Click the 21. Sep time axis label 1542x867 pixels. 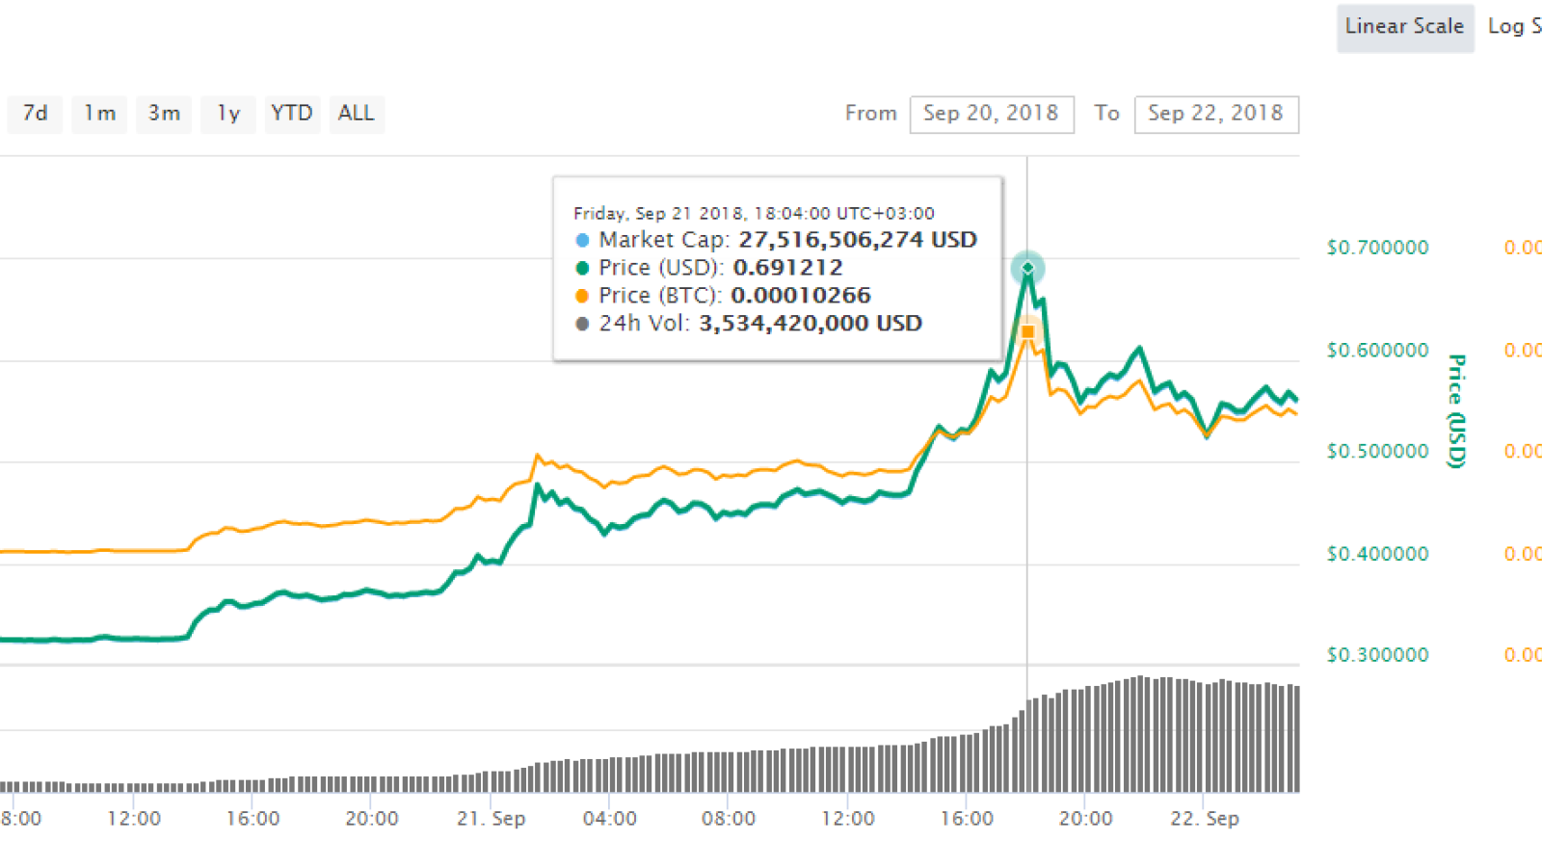point(491,819)
